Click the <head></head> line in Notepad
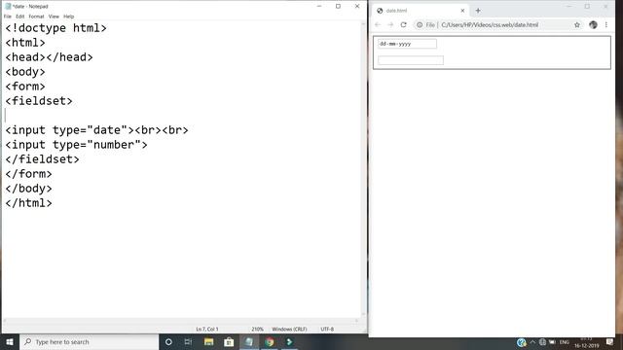This screenshot has width=623, height=350. coord(49,57)
